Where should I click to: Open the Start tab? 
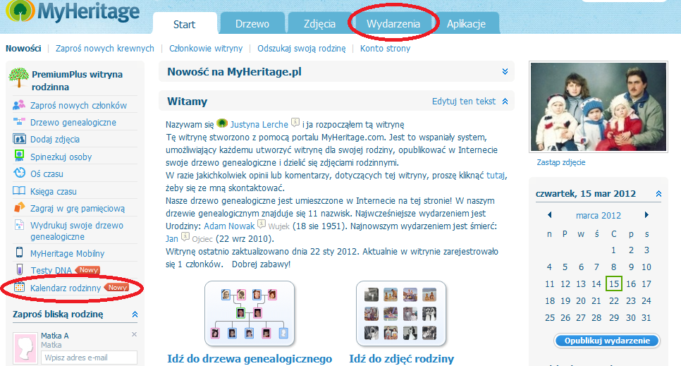click(x=185, y=25)
